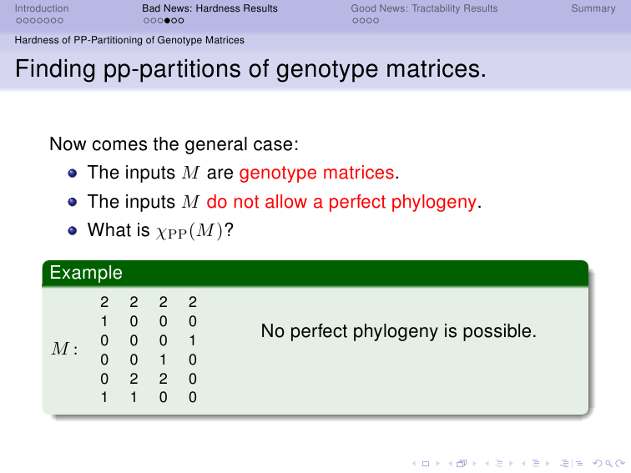Click the previous slide arrow in navigation bar
Image resolution: width=631 pixels, height=473 pixels.
(x=414, y=464)
